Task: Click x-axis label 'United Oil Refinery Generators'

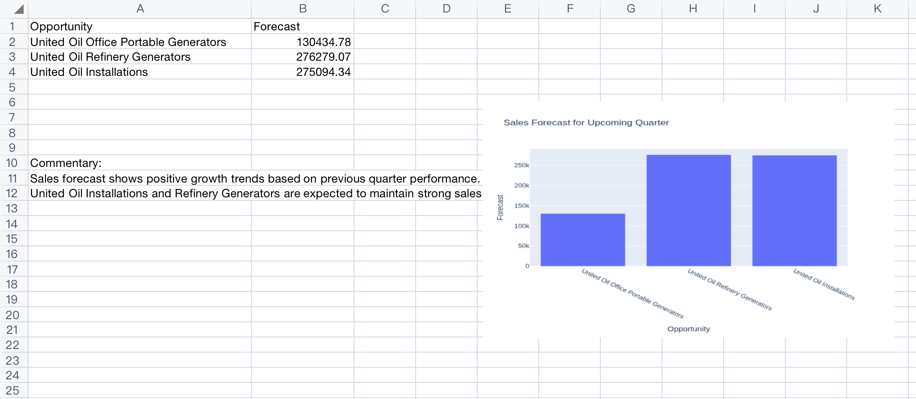Action: click(730, 289)
